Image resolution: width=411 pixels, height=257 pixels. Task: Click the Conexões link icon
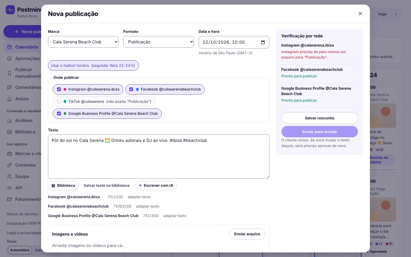pyautogui.click(x=9, y=165)
